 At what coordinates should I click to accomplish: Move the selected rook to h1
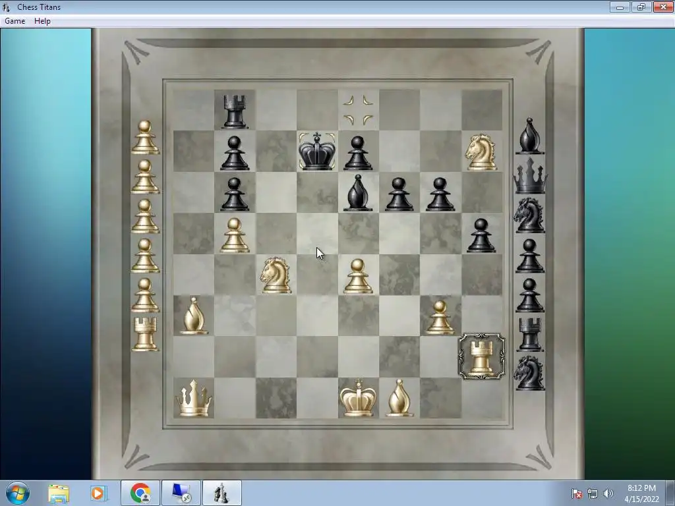(482, 398)
